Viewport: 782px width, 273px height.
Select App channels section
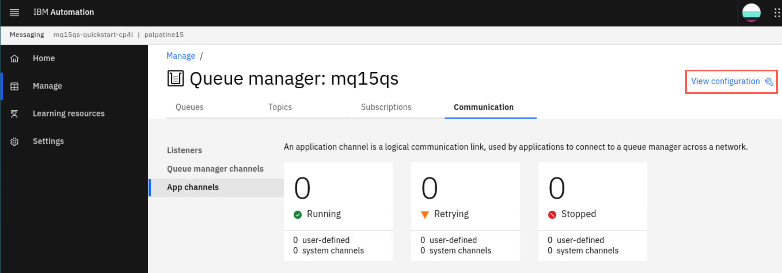(216, 187)
